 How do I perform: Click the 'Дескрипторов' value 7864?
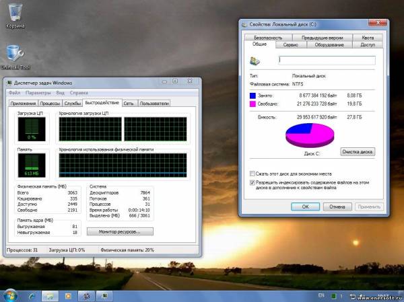[x=145, y=193]
